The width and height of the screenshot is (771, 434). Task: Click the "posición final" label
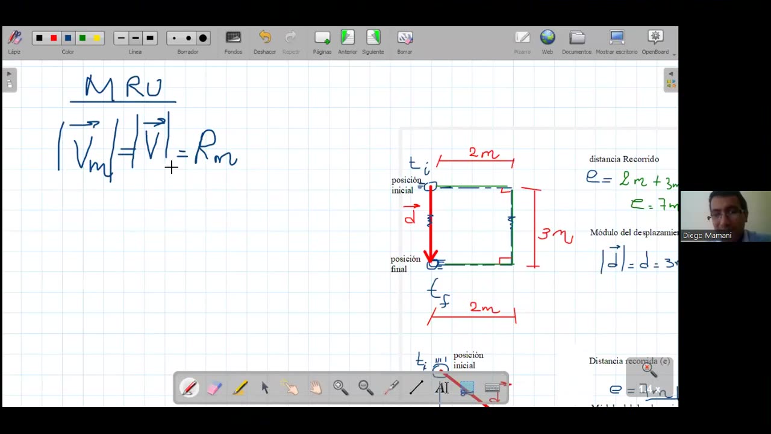coord(405,264)
